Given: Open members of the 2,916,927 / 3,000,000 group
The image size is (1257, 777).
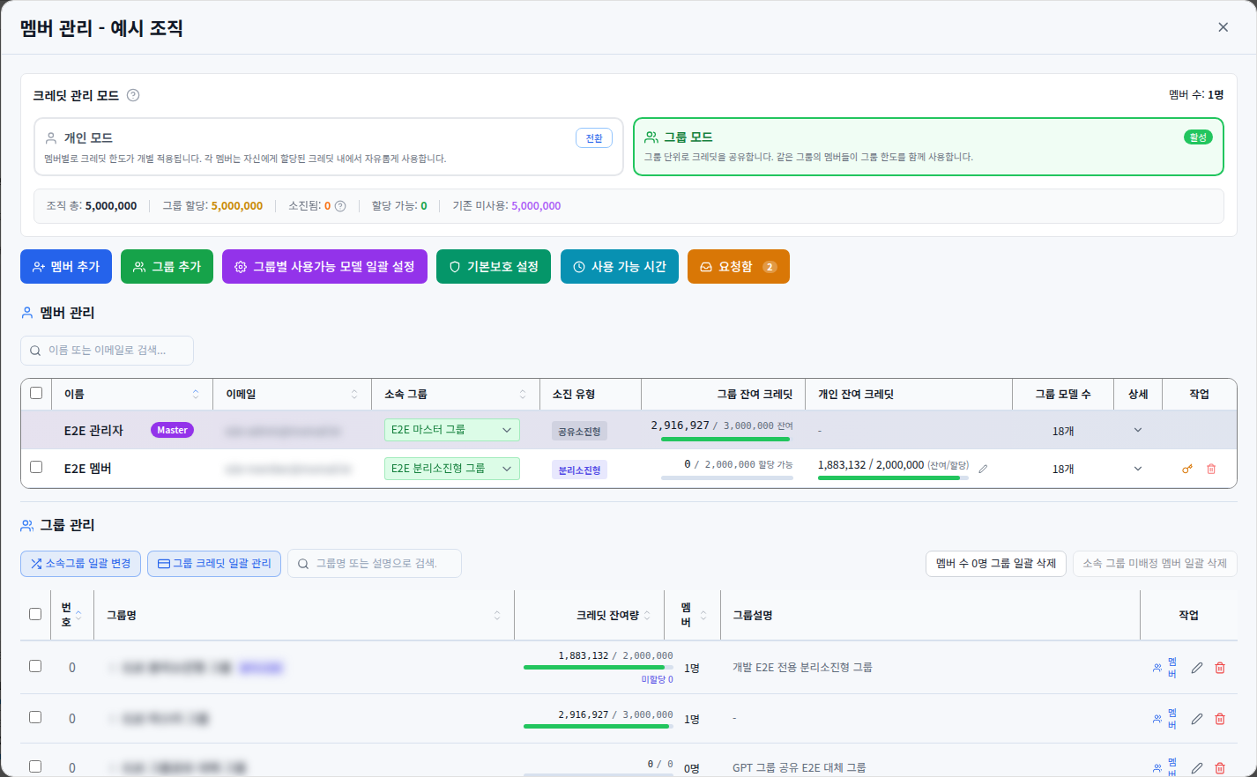Looking at the screenshot, I should point(1164,719).
